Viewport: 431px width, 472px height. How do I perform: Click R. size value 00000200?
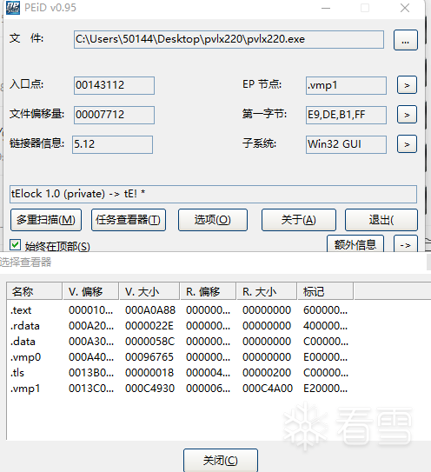[x=267, y=373]
